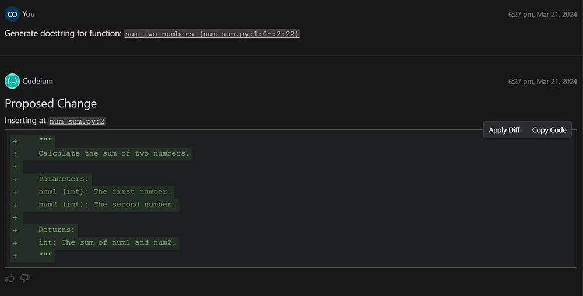Click the 'Returns:' docstring line
This screenshot has height=296, width=583.
click(57, 230)
